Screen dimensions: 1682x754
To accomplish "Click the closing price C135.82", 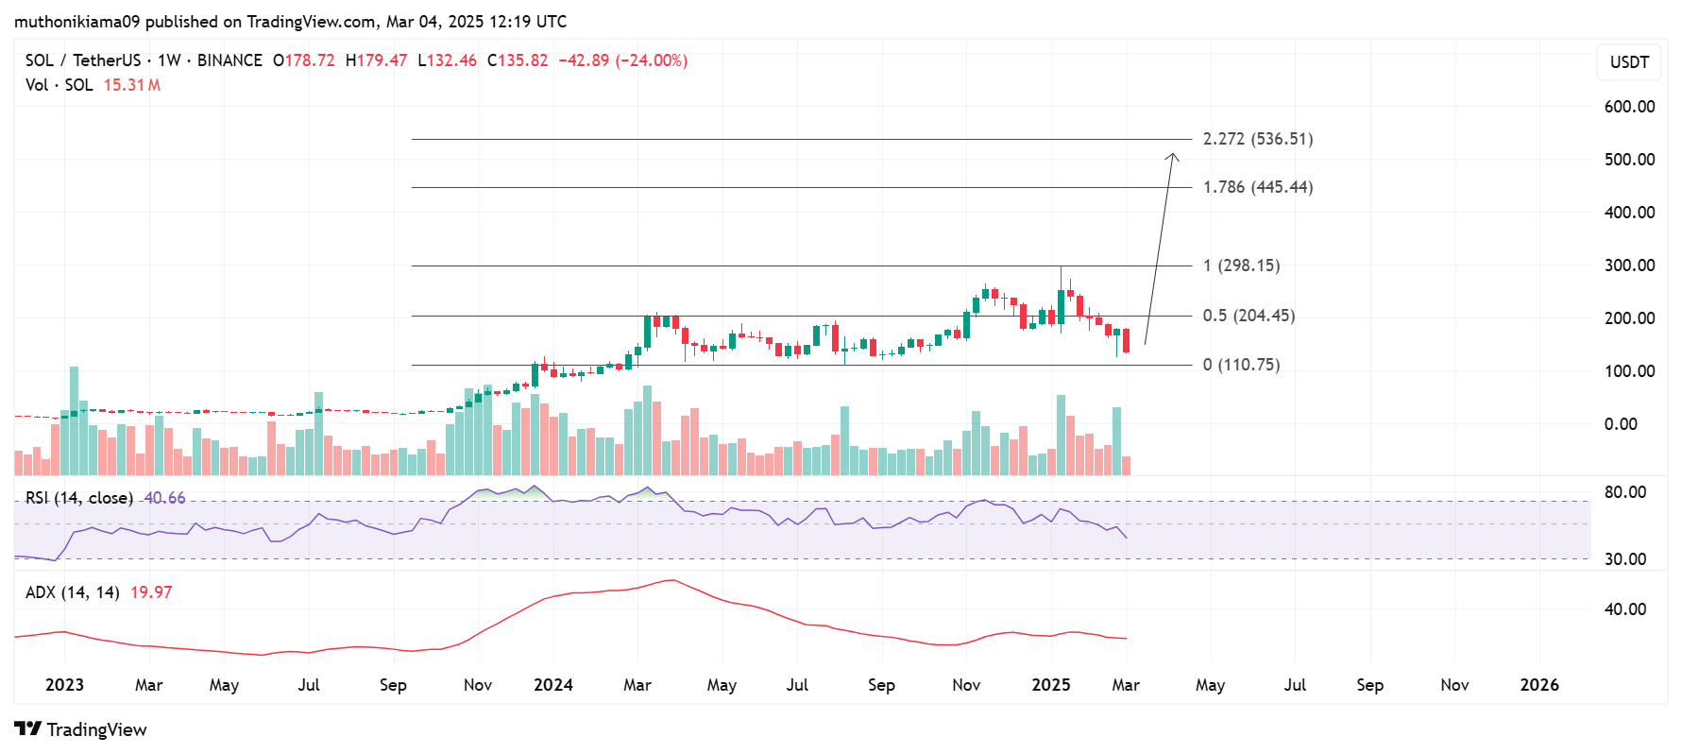I will 518,60.
